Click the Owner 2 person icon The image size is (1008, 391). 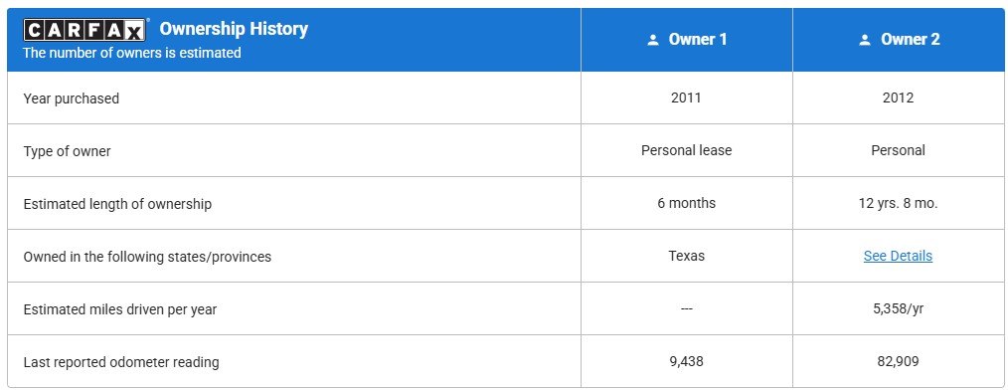(865, 40)
